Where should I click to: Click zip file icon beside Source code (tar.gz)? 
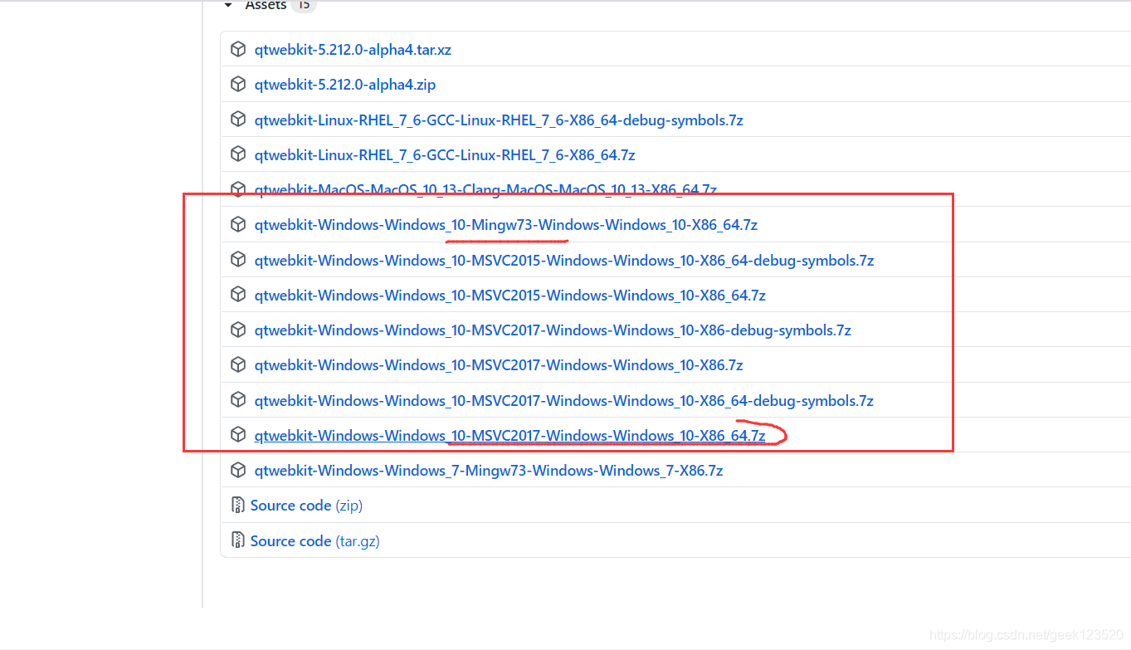[x=237, y=540]
